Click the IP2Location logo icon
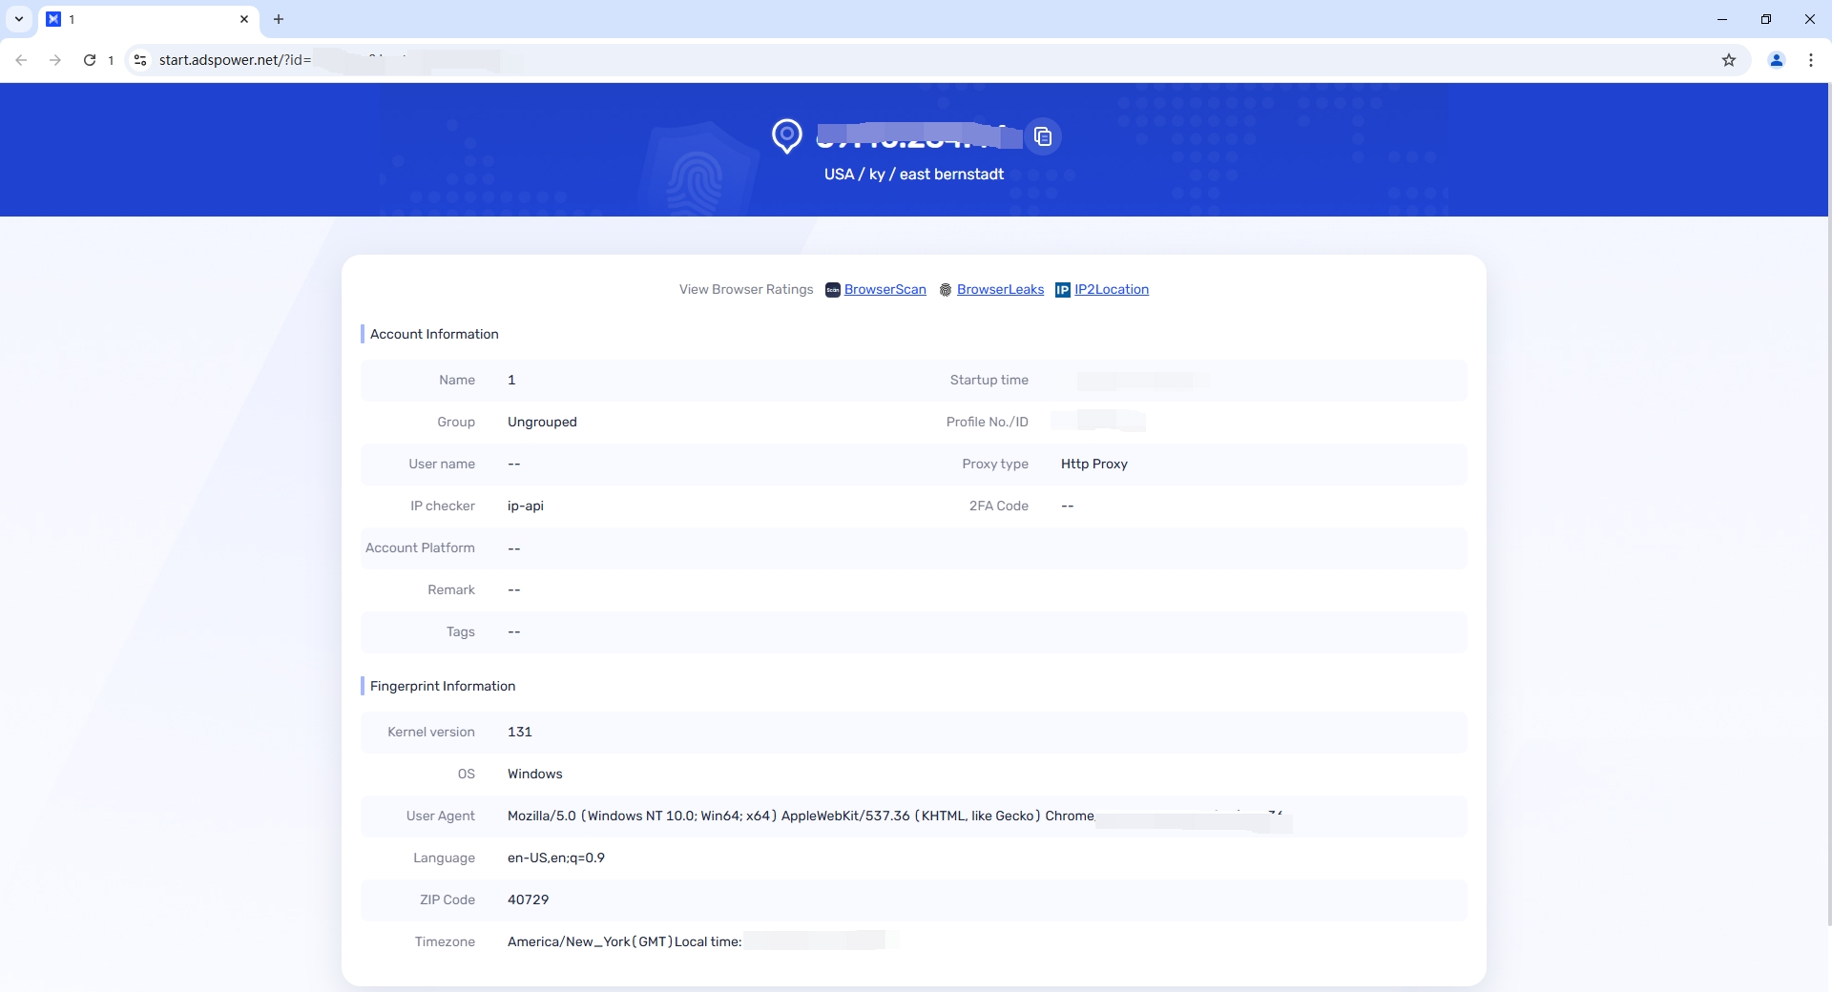 coord(1063,290)
